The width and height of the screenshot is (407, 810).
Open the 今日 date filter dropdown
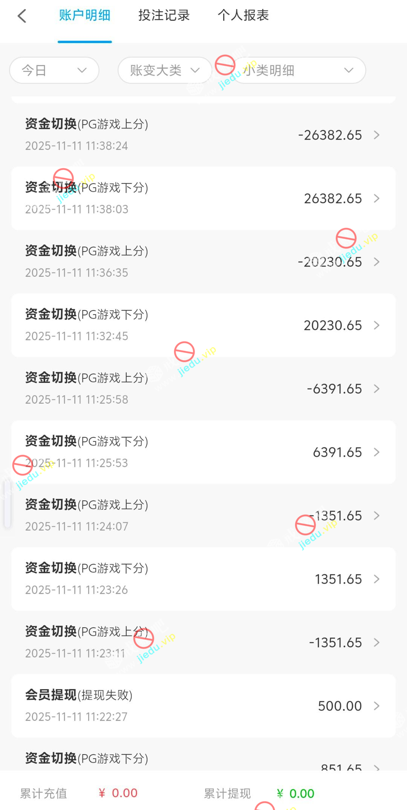click(x=54, y=70)
